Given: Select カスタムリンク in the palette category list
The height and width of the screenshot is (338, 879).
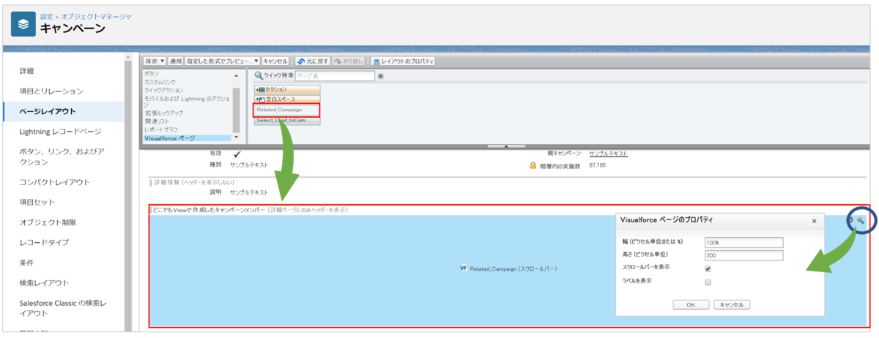Looking at the screenshot, I should click(x=159, y=82).
